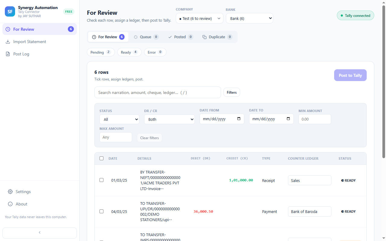The image size is (386, 241).
Task: Click the document icon beside Post Log
Action: [x=8, y=54]
